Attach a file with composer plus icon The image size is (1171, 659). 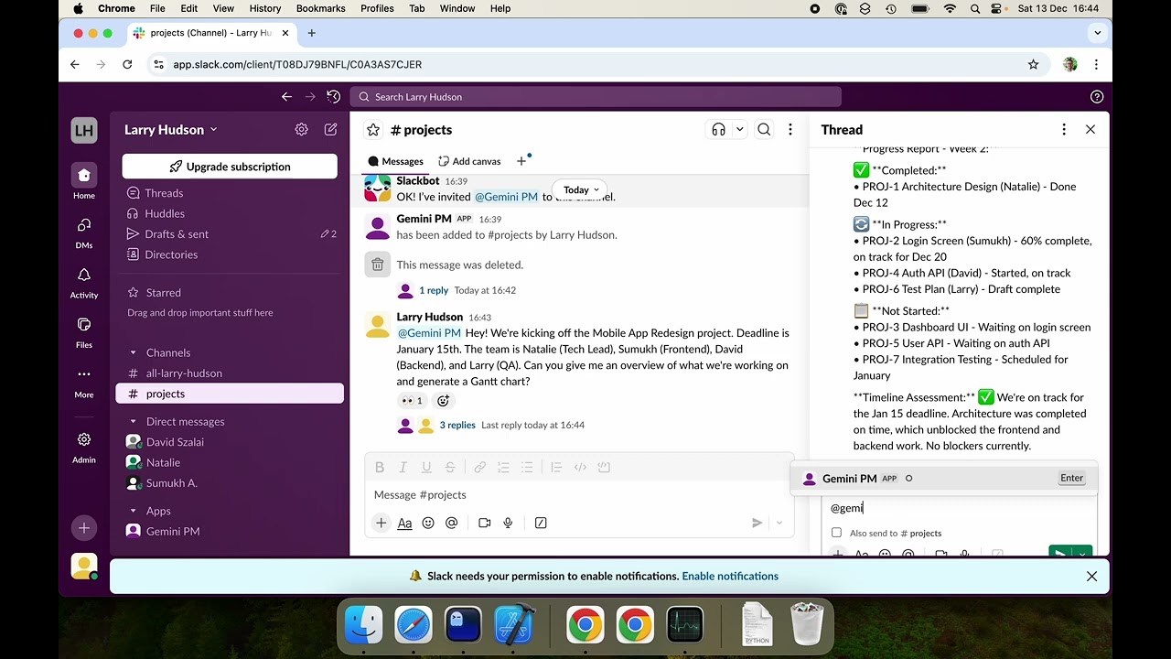(x=381, y=523)
